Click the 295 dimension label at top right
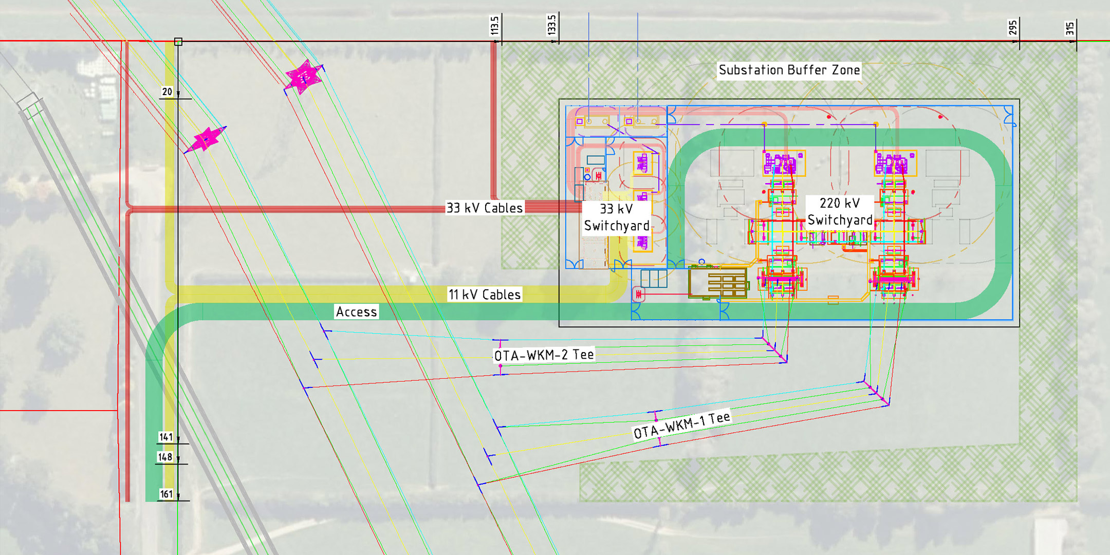The width and height of the screenshot is (1110, 555). [x=1012, y=27]
